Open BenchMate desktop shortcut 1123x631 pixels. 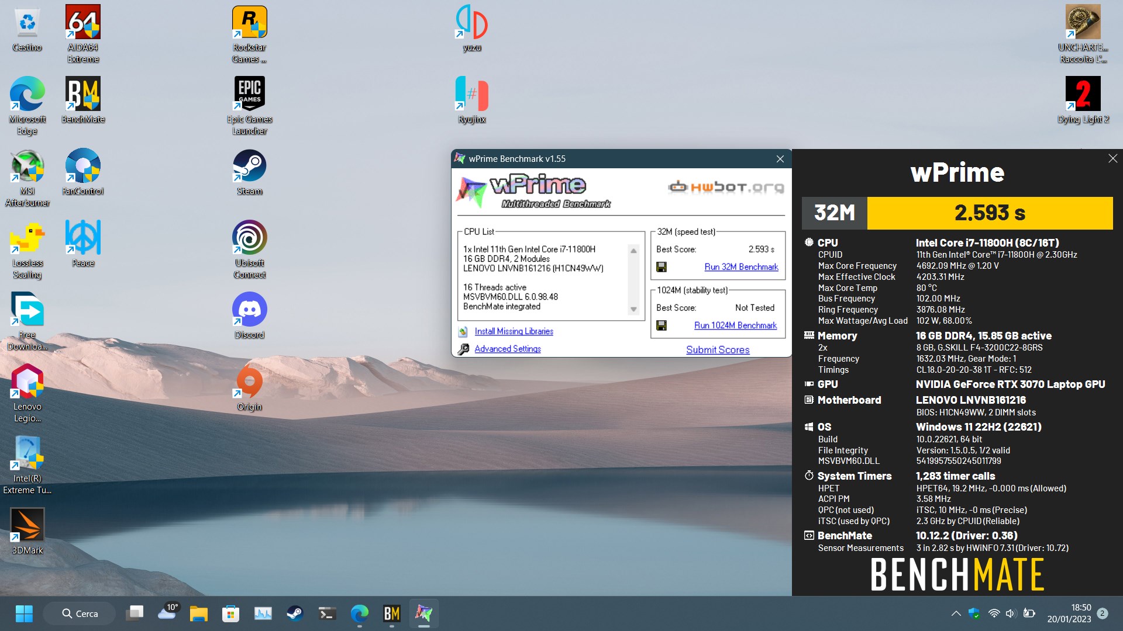tap(83, 100)
